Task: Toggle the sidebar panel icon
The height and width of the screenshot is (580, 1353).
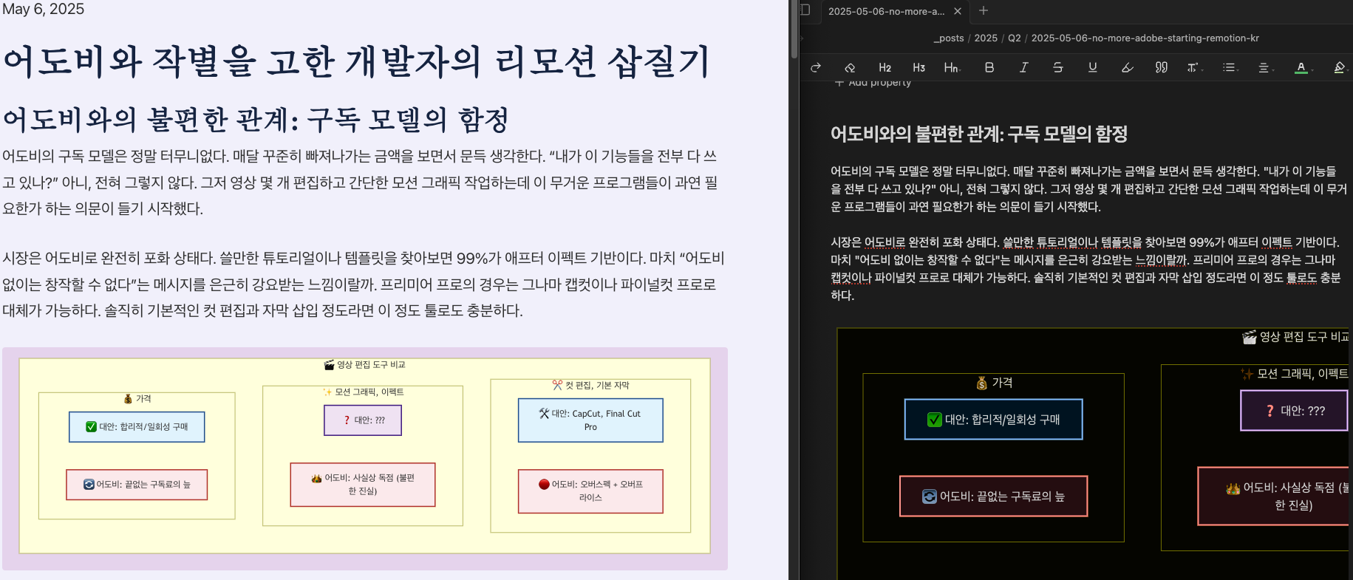Action: coord(805,10)
